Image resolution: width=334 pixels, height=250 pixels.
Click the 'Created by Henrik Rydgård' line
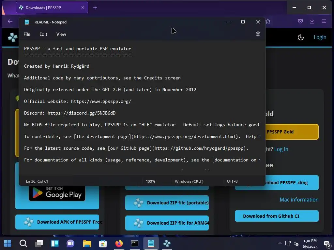pyautogui.click(x=57, y=66)
